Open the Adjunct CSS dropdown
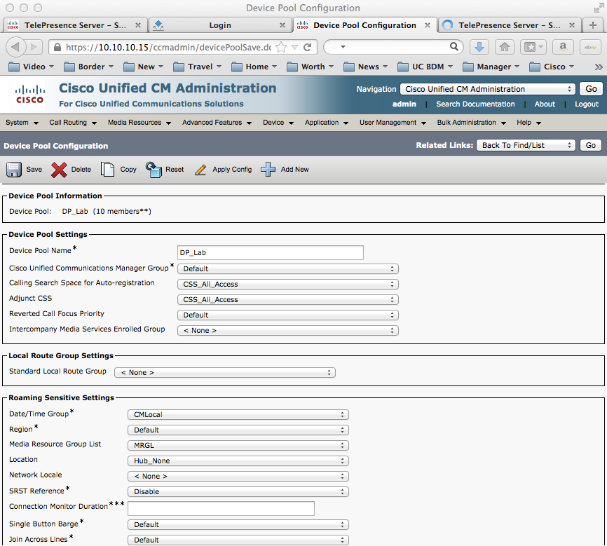Viewport: 607px width, 546px height. (288, 300)
